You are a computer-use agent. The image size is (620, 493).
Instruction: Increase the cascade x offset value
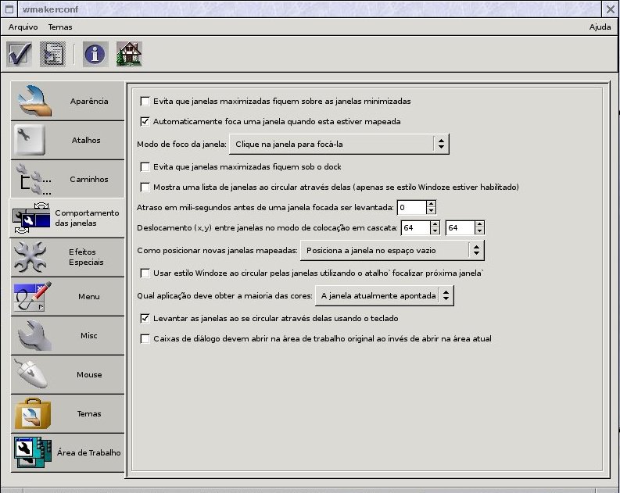(435, 224)
